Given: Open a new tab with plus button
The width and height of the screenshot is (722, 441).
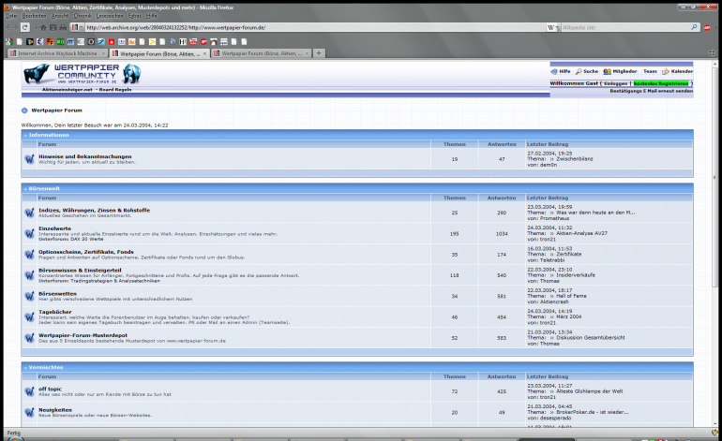Looking at the screenshot, I should point(319,53).
